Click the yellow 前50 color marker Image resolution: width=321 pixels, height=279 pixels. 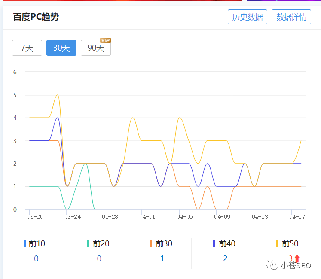click(277, 243)
